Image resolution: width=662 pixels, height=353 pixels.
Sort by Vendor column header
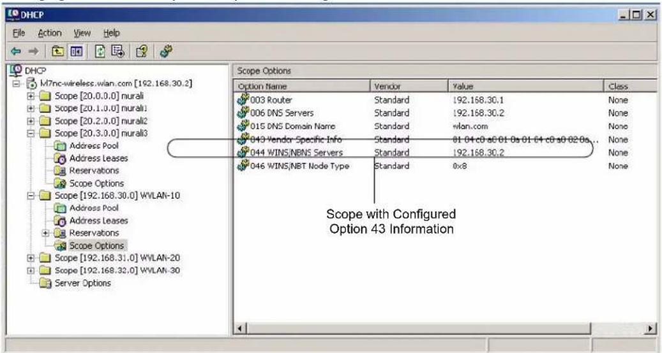(409, 87)
